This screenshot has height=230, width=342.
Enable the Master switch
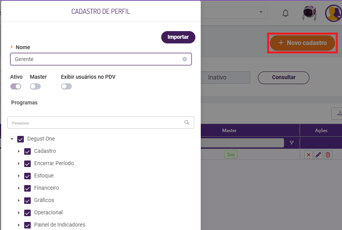pos(35,86)
